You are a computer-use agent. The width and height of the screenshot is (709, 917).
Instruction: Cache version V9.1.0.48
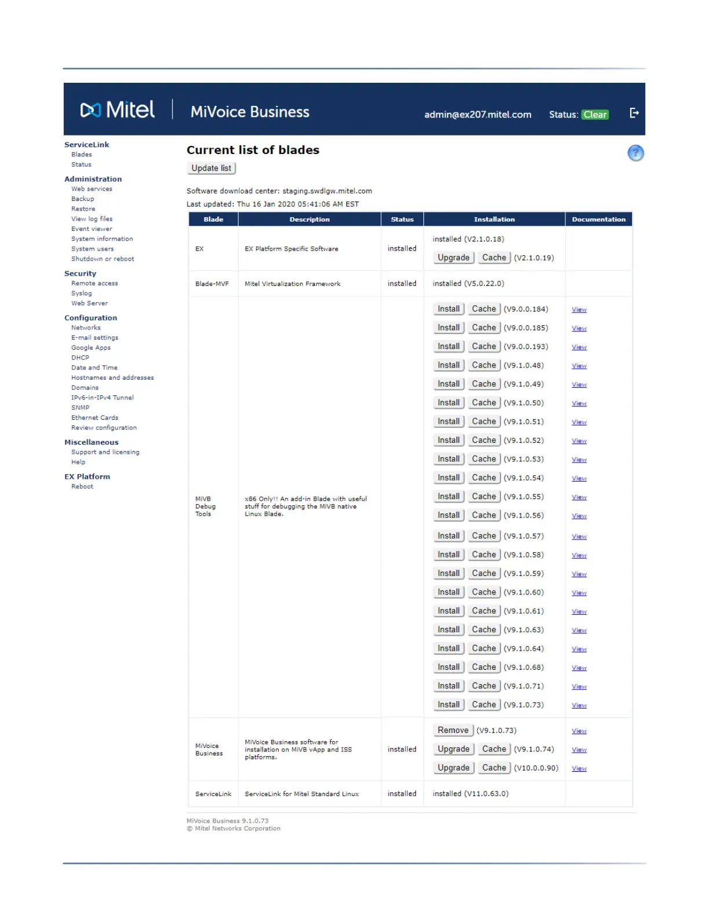pyautogui.click(x=484, y=365)
